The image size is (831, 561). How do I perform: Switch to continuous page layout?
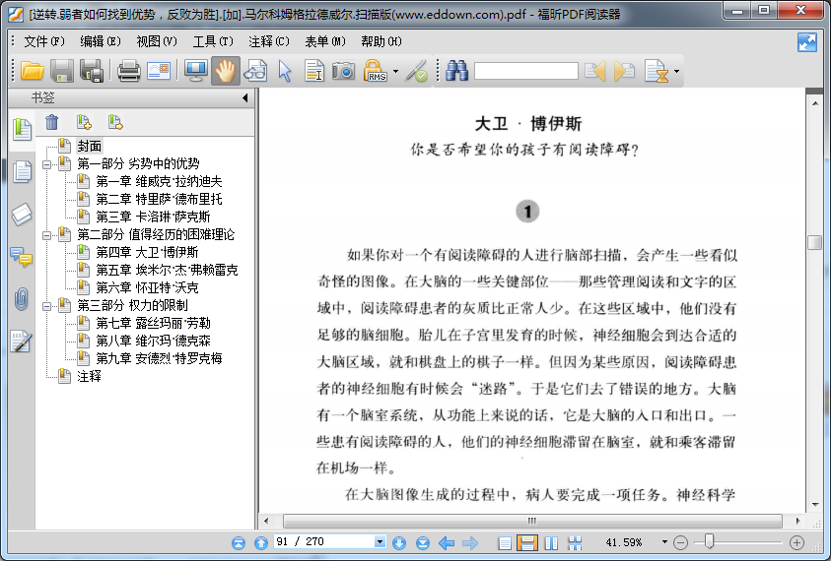click(x=526, y=542)
